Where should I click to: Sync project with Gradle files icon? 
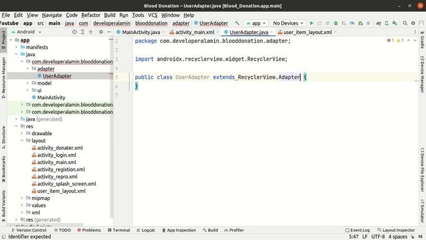click(378, 23)
